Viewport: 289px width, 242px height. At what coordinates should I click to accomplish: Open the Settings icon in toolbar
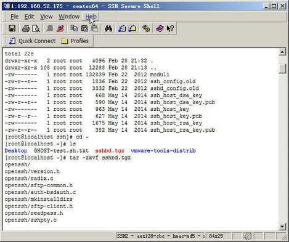click(x=146, y=28)
